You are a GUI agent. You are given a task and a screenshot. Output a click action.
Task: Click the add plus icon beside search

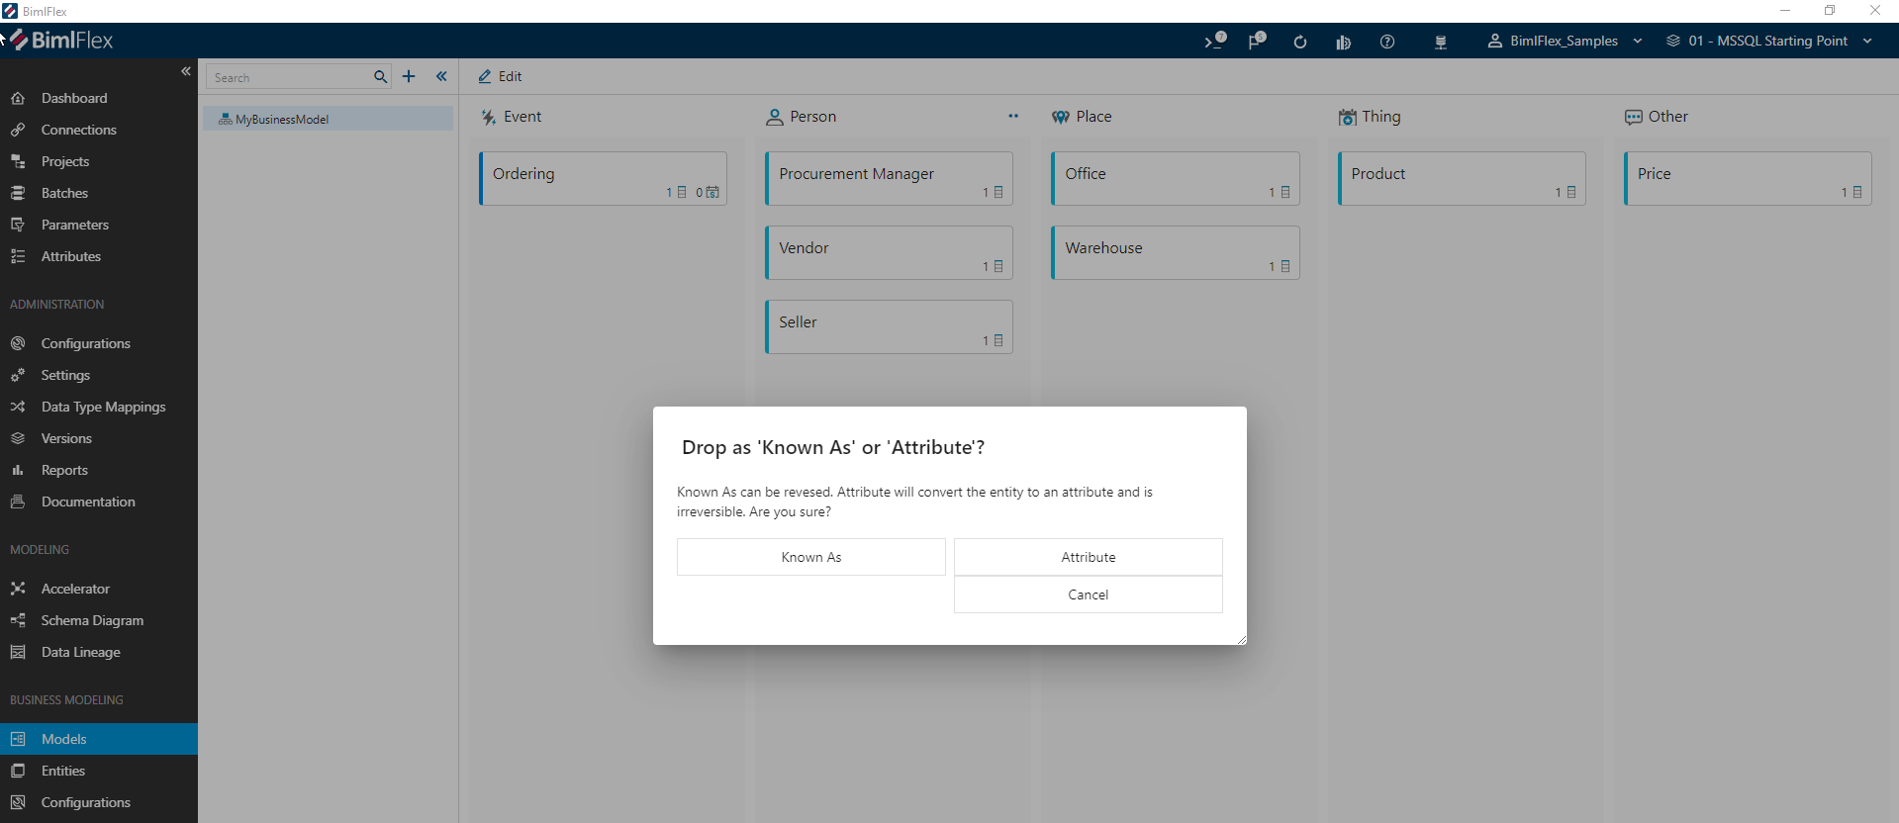coord(409,76)
